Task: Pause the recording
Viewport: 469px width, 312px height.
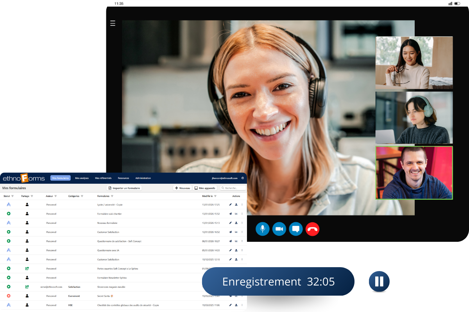Action: coord(379,282)
